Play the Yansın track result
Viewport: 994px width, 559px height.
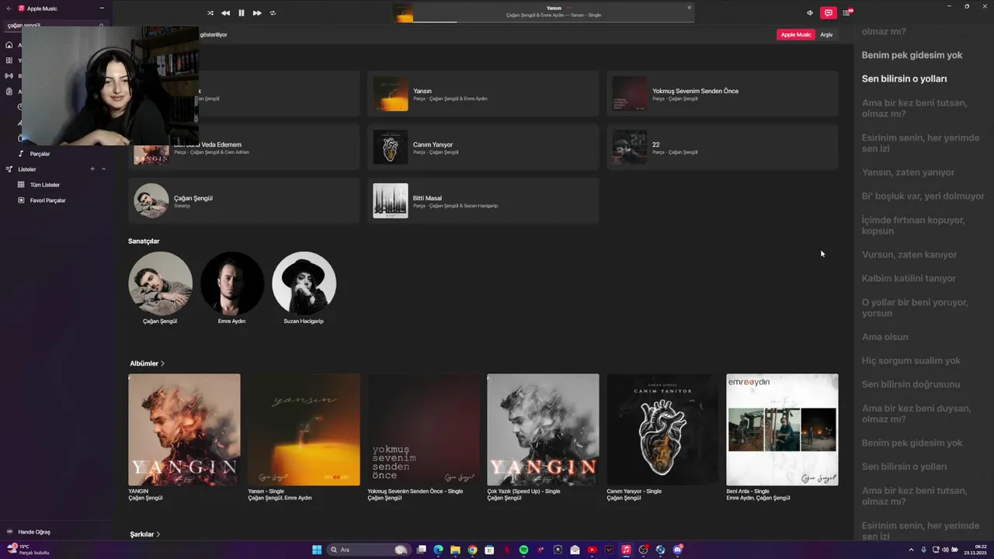483,94
